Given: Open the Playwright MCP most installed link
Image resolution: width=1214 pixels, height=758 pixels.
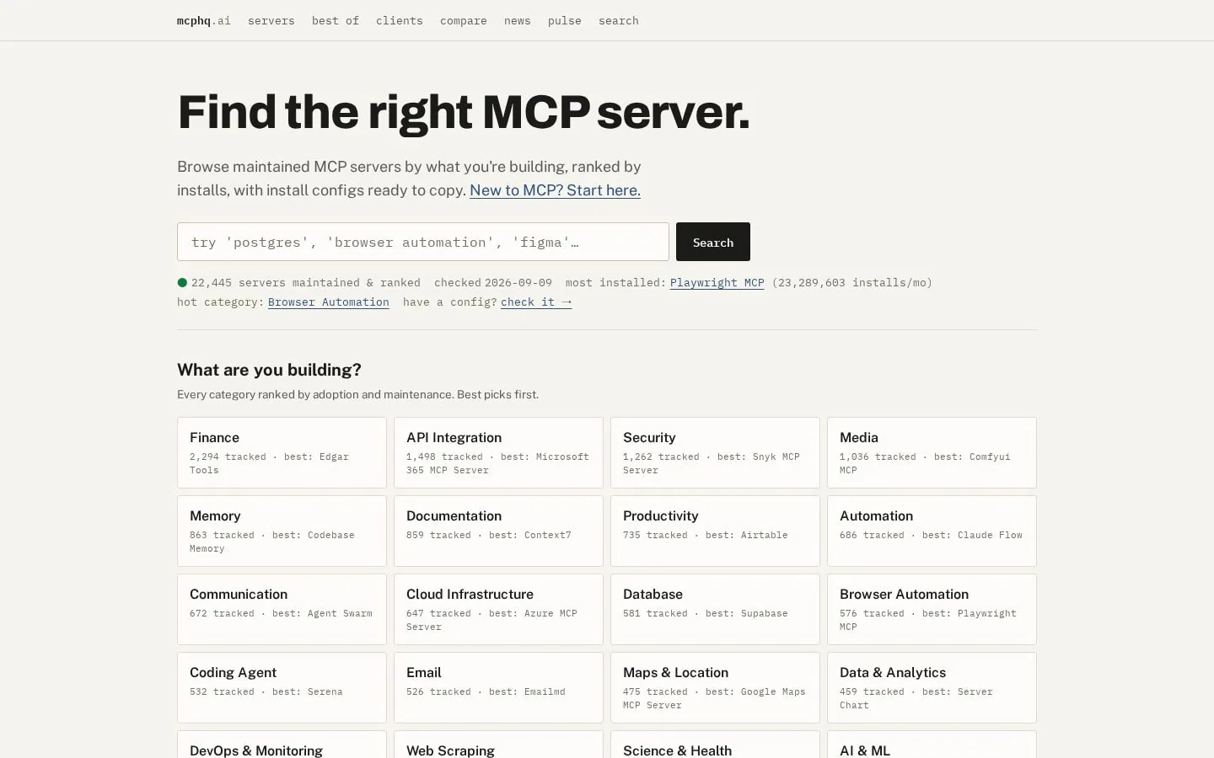Looking at the screenshot, I should 717,283.
